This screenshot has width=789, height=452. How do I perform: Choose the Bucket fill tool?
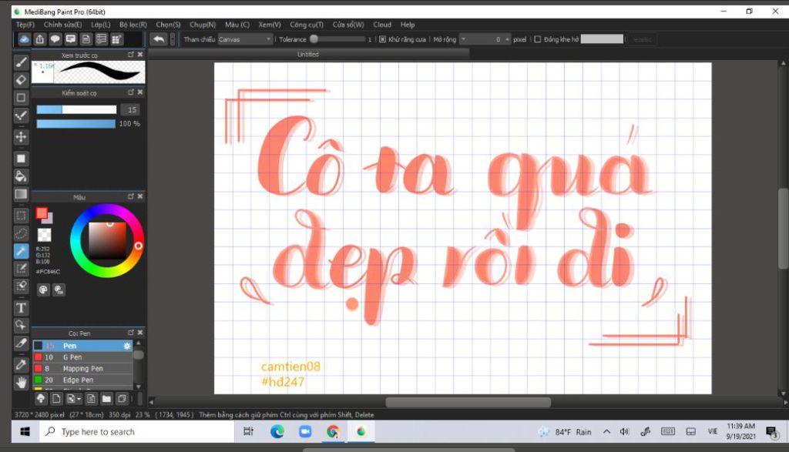[x=21, y=176]
